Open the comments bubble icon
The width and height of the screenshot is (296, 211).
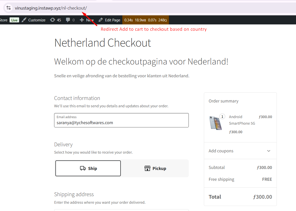point(68,20)
